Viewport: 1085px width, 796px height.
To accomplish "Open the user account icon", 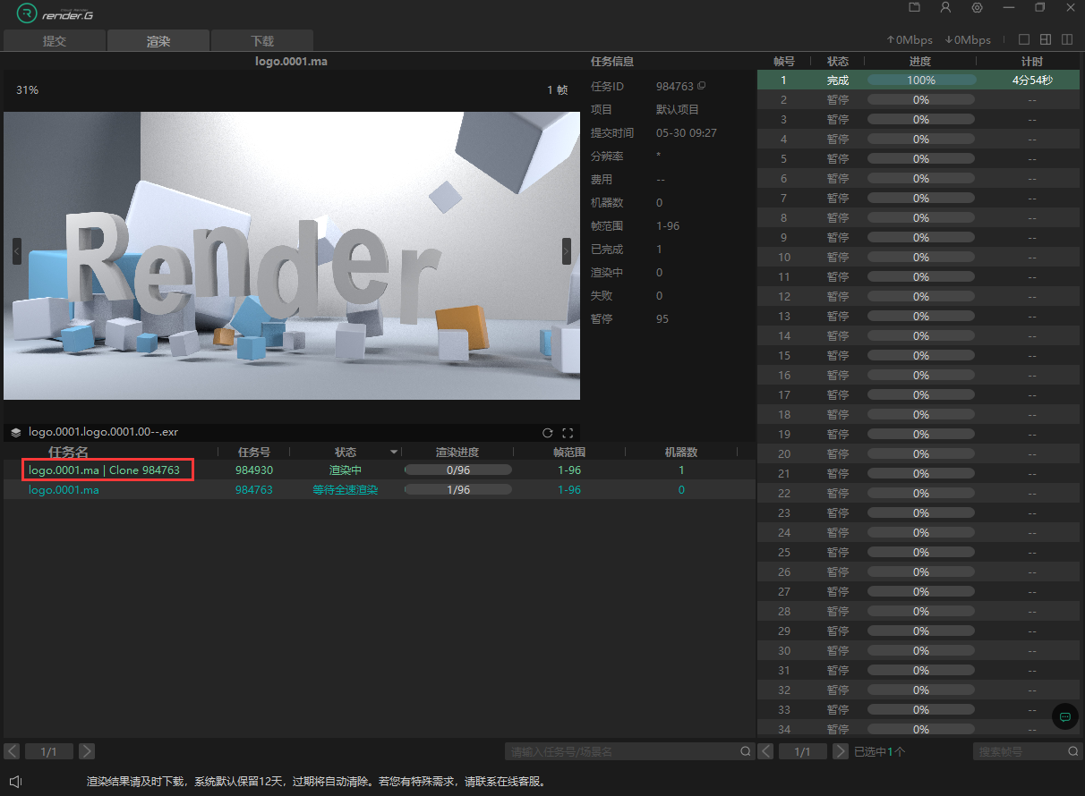I will (945, 7).
